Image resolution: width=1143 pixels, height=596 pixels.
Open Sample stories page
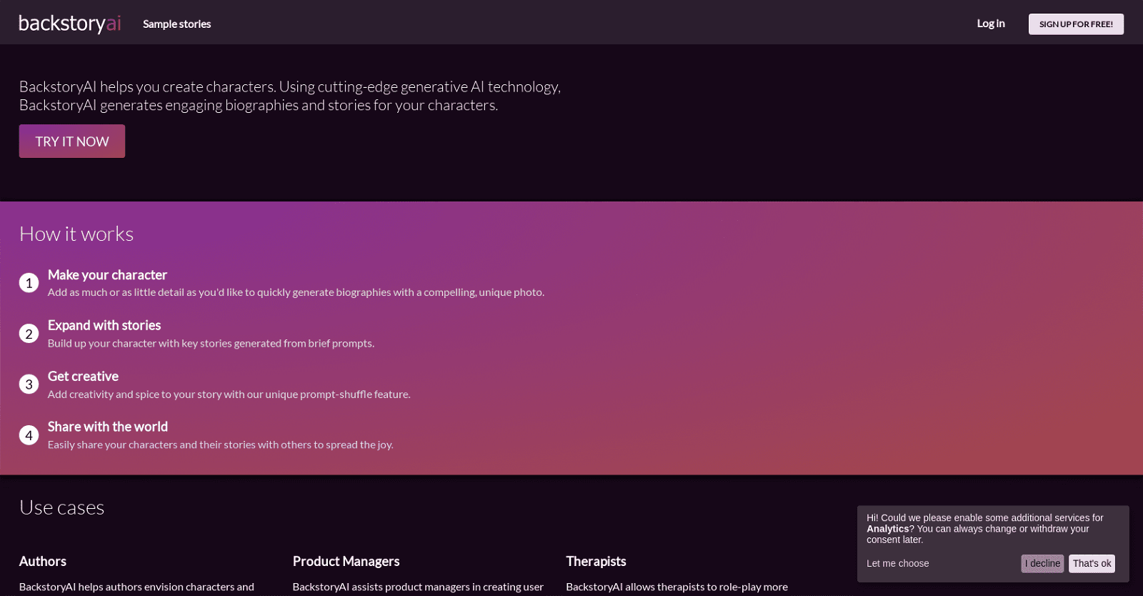(x=176, y=24)
